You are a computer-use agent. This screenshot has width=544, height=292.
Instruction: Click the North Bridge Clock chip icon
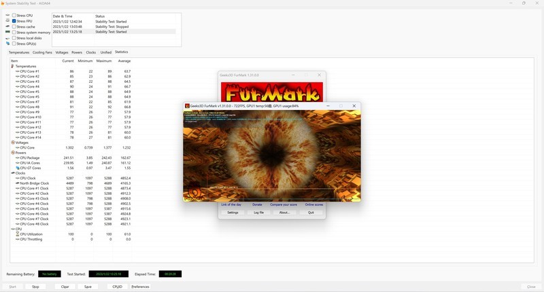click(x=18, y=183)
